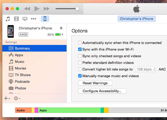Open Movies in device settings sidebar
Viewport: 167px width, 120px height.
click(x=34, y=68)
